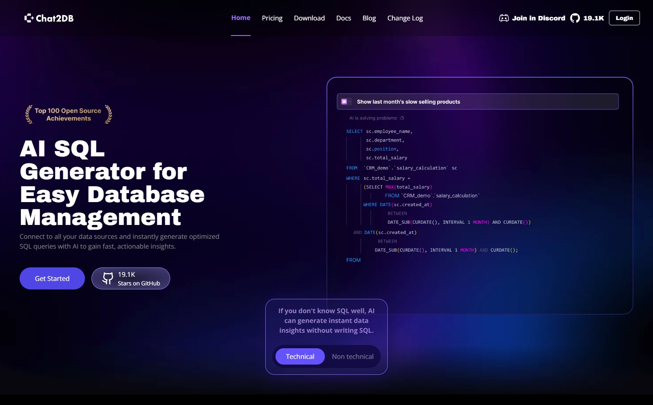Click the 'AI is solving problems' text

373,118
